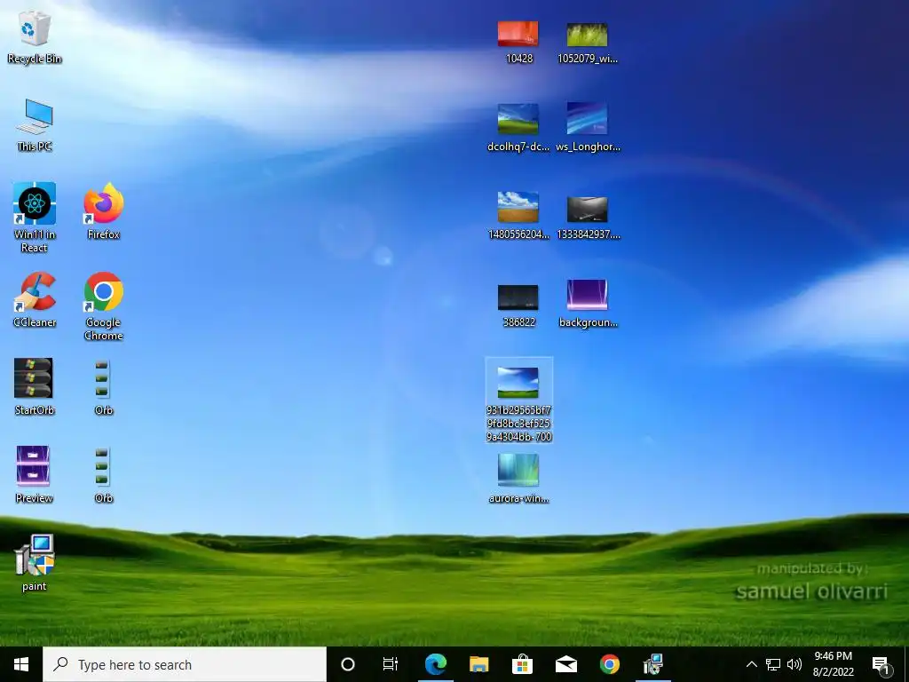The height and width of the screenshot is (682, 909).
Task: Select the Orb file beside Preview
Action: pyautogui.click(x=103, y=475)
